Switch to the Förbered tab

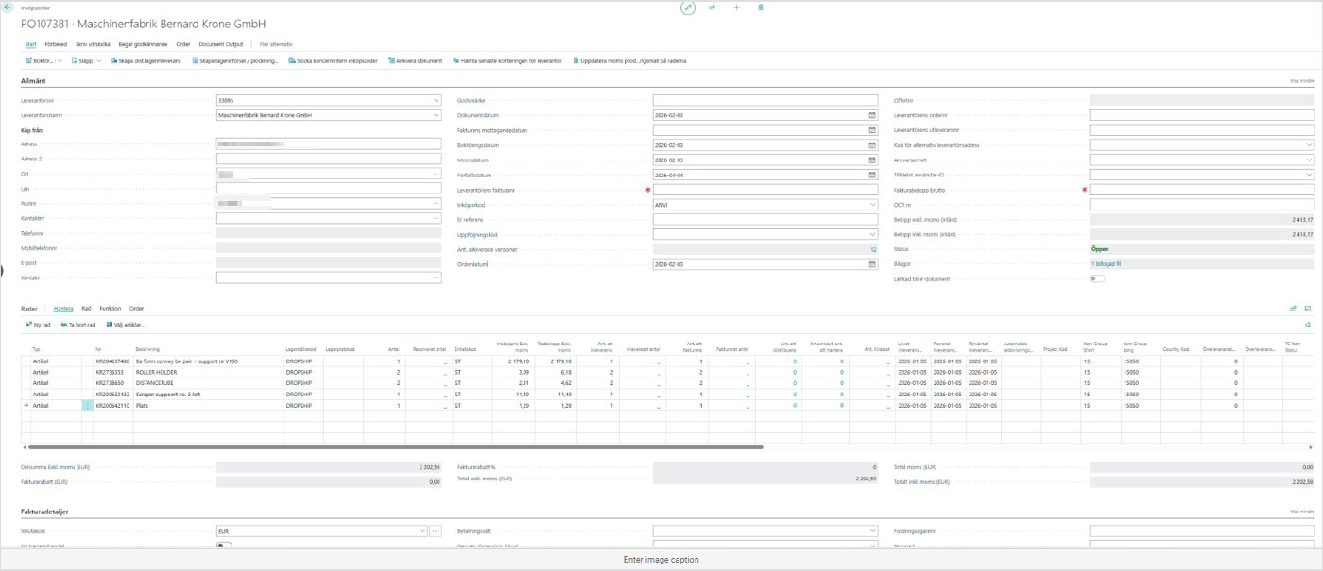pos(56,44)
